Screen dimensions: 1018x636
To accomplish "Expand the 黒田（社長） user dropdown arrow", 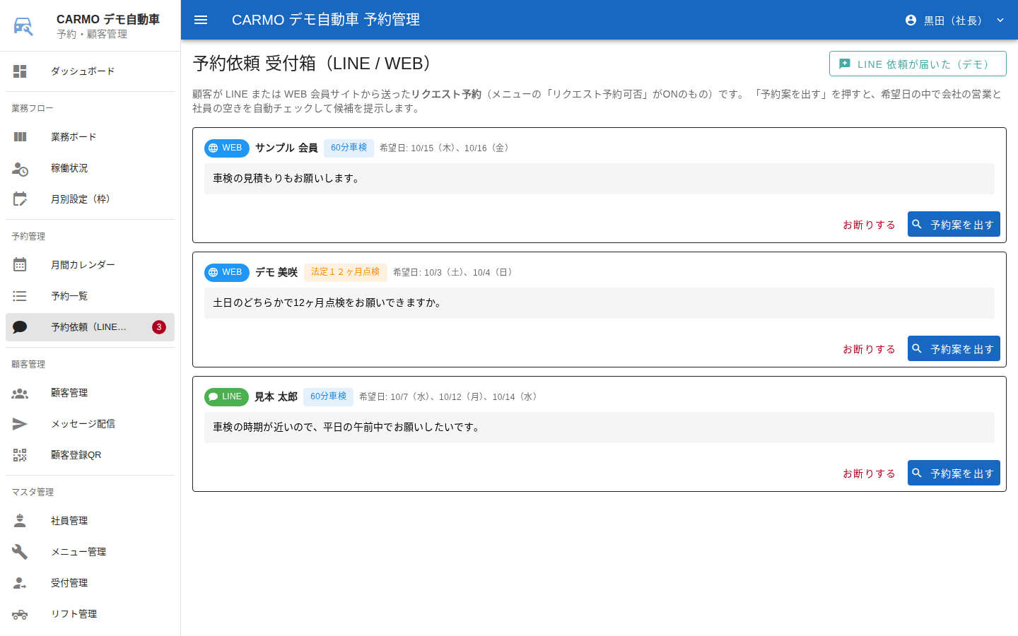I will coord(1000,20).
